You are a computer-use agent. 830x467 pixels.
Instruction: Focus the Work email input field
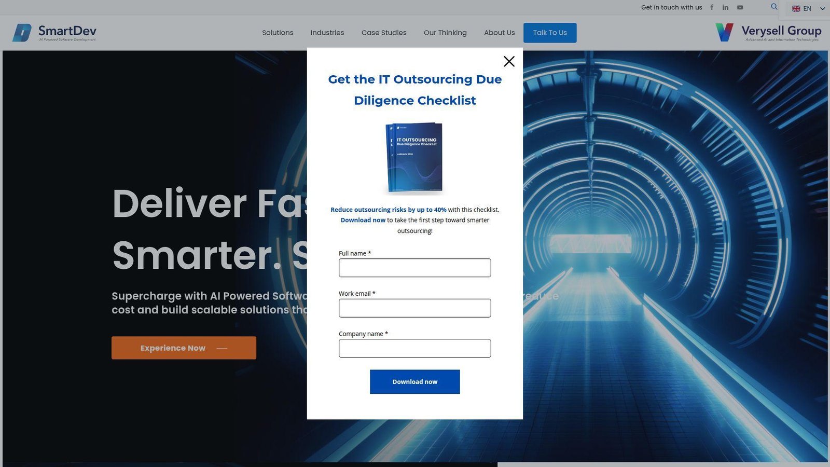pos(415,308)
